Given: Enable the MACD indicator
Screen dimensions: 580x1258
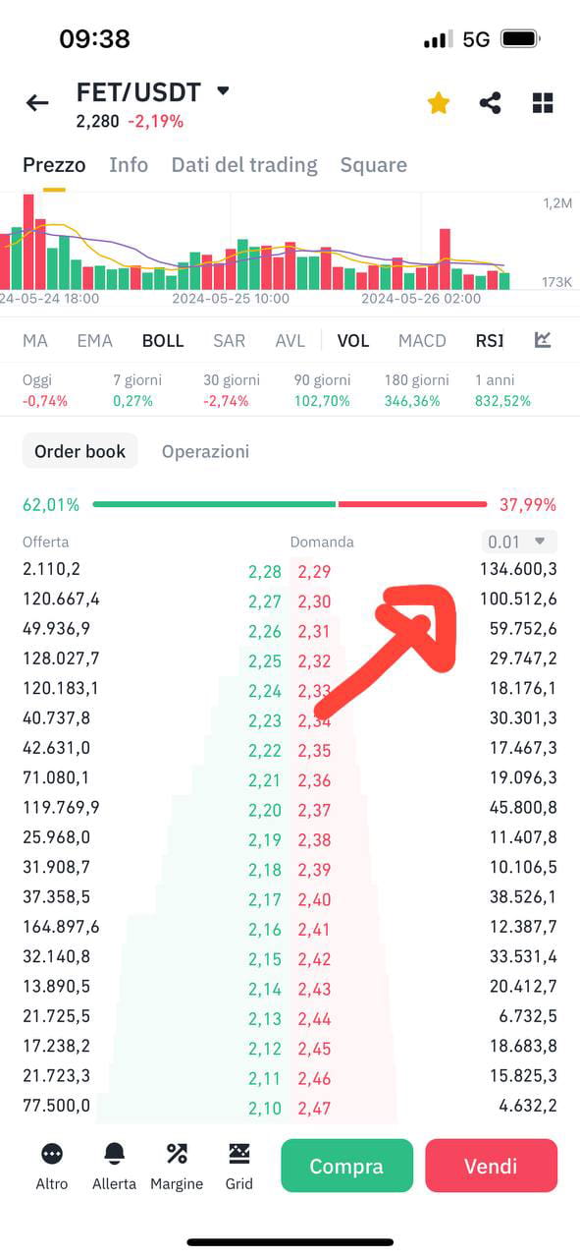Looking at the screenshot, I should 422,340.
